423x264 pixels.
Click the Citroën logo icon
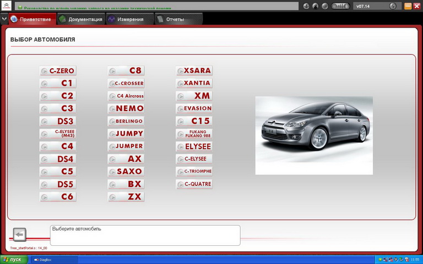pyautogui.click(x=6, y=5)
